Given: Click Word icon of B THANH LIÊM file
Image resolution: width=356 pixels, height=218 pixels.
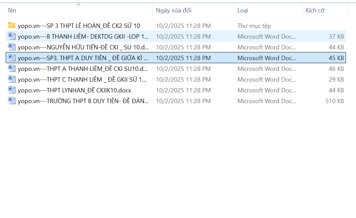Looking at the screenshot, I should 12,36.
